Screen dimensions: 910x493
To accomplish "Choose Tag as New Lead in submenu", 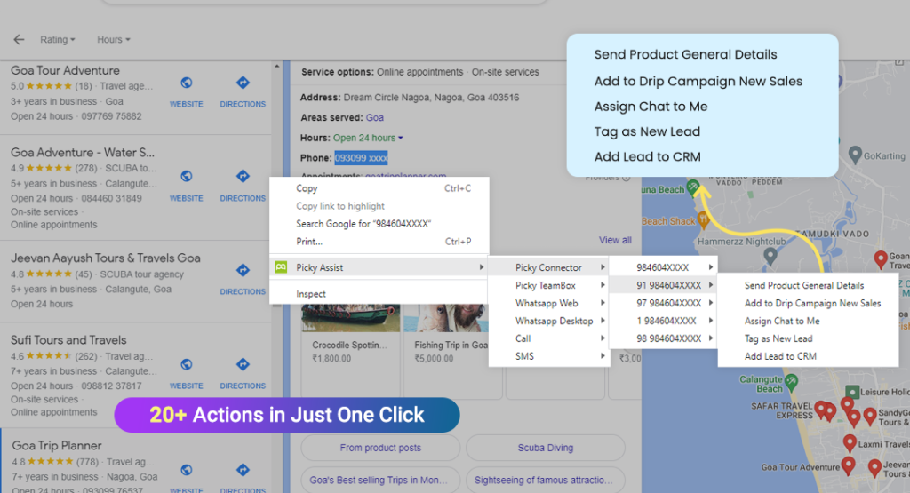I will point(809,338).
